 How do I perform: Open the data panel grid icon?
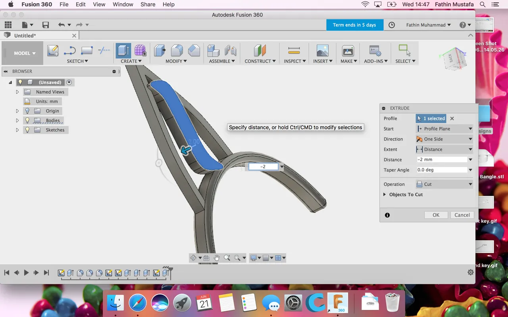click(x=8, y=25)
